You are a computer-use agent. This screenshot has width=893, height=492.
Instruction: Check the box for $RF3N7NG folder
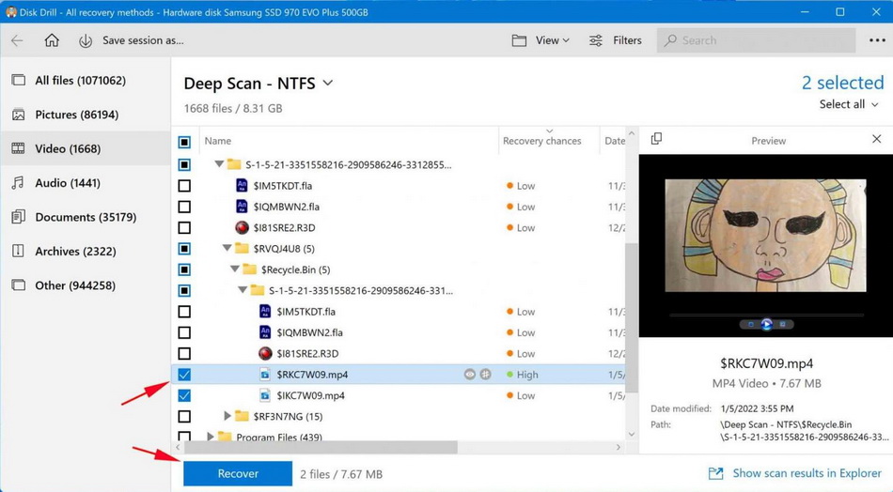coord(184,416)
